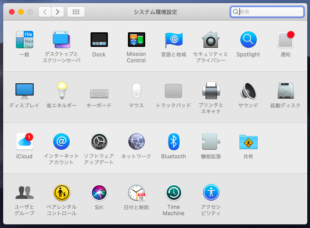The height and width of the screenshot is (228, 310).
Task: Click the forward navigation arrow
Action: [x=57, y=12]
